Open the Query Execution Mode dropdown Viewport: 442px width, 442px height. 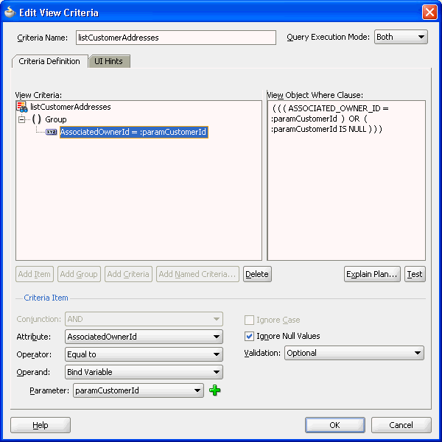[401, 37]
